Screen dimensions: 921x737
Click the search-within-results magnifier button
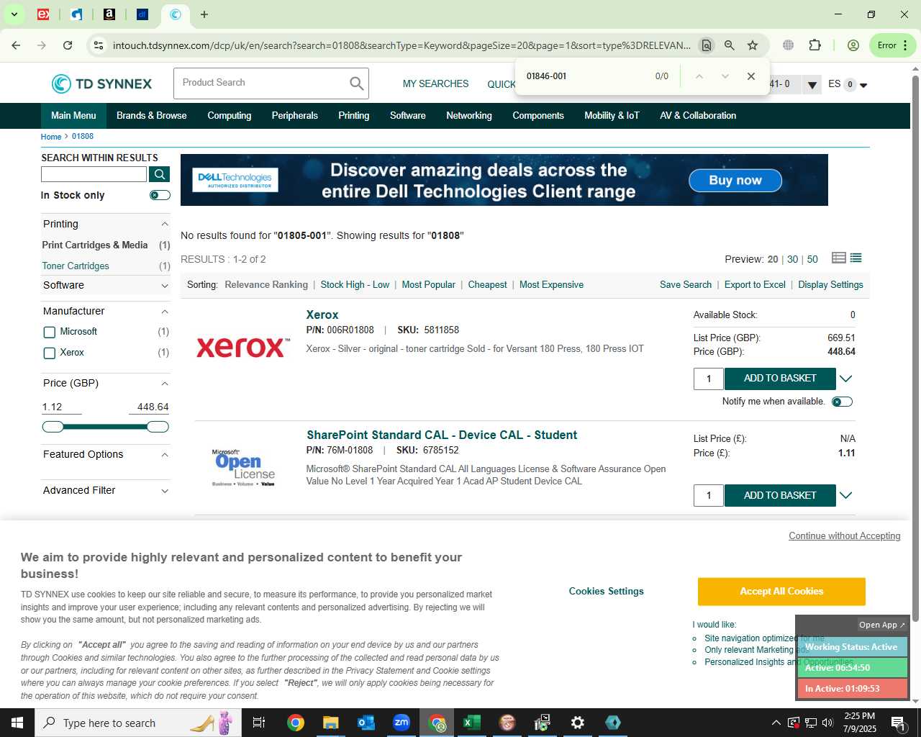click(x=159, y=174)
